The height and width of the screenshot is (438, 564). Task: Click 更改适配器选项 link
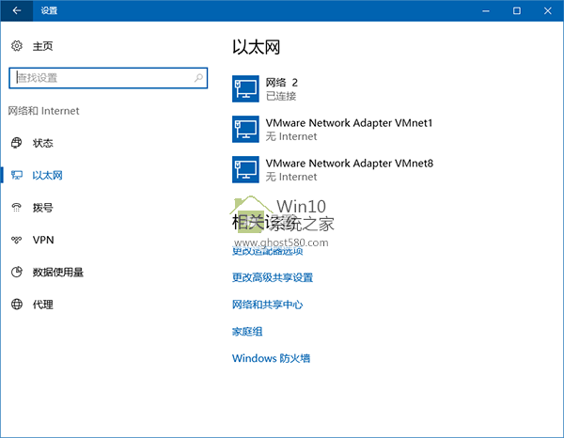point(267,251)
